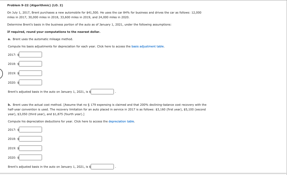Select the Problem 9-22 heading text
Image resolution: width=287 pixels, height=175 pixels.
(35, 5)
